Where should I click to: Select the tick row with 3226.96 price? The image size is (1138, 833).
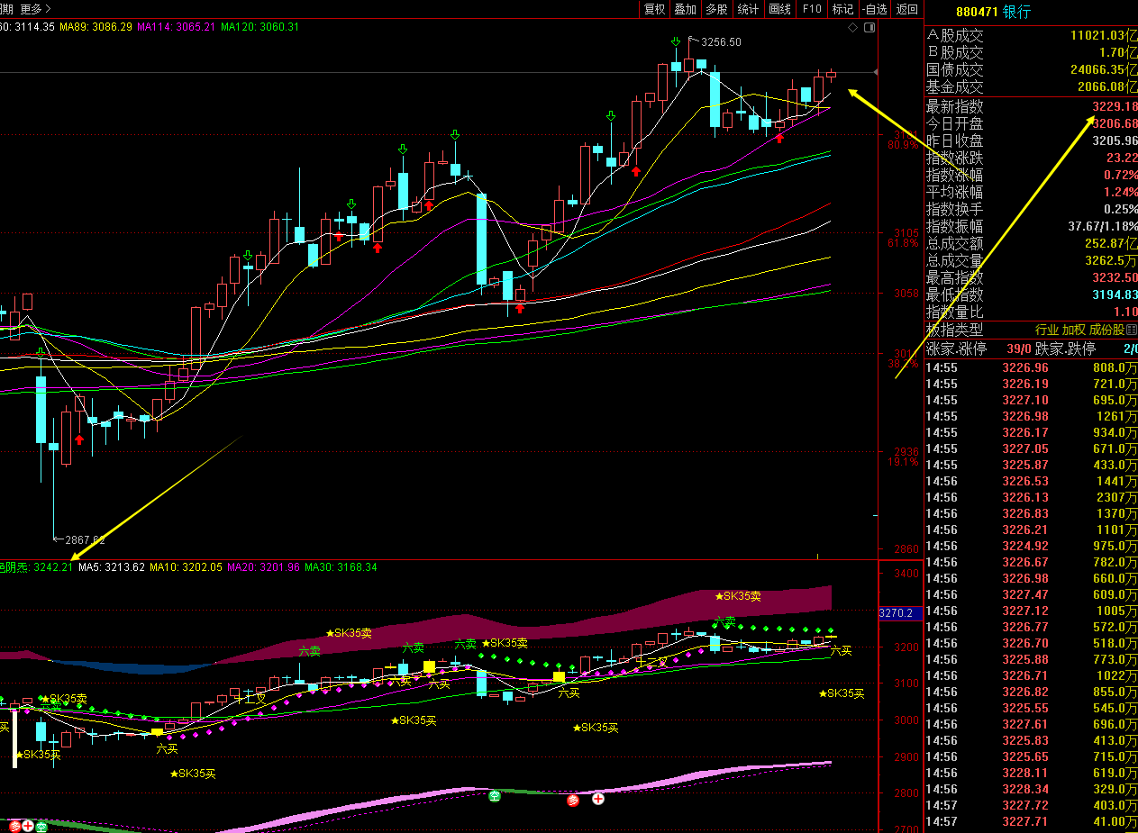pyautogui.click(x=1032, y=367)
